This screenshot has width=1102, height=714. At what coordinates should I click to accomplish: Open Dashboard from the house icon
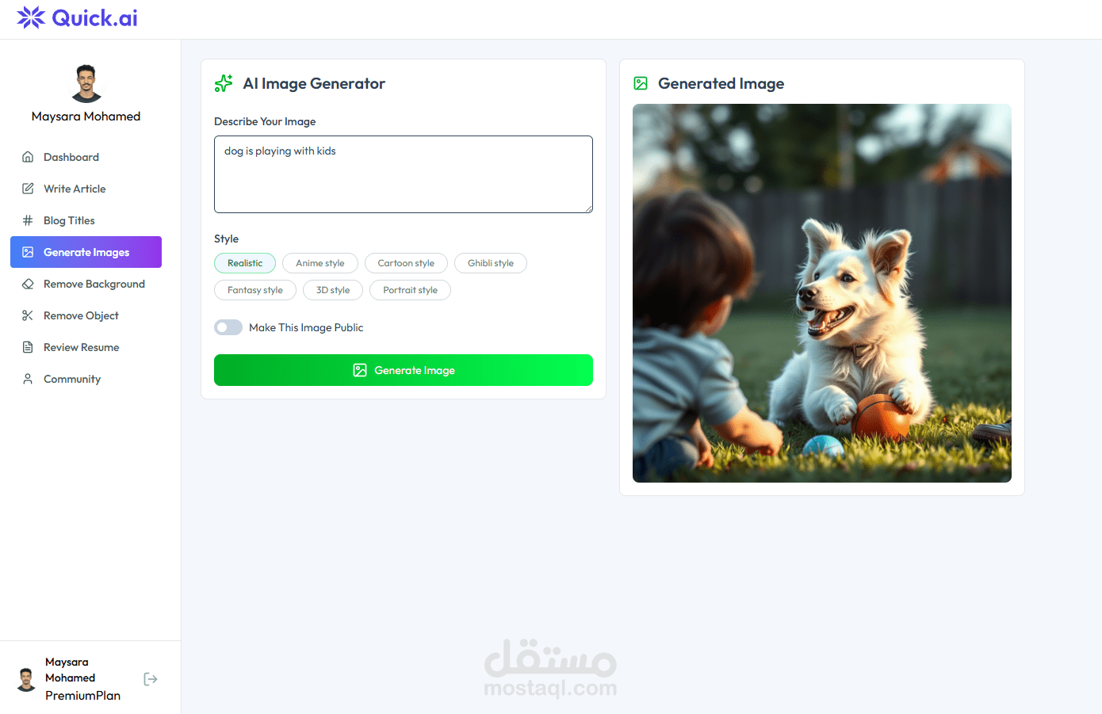(28, 157)
